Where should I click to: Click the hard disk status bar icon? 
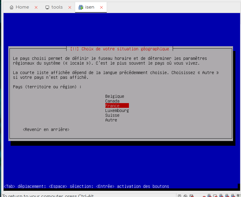pyautogui.click(x=179, y=196)
